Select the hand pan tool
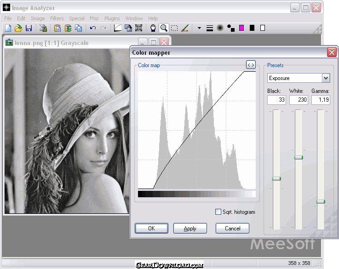The image size is (339, 269). click(153, 28)
